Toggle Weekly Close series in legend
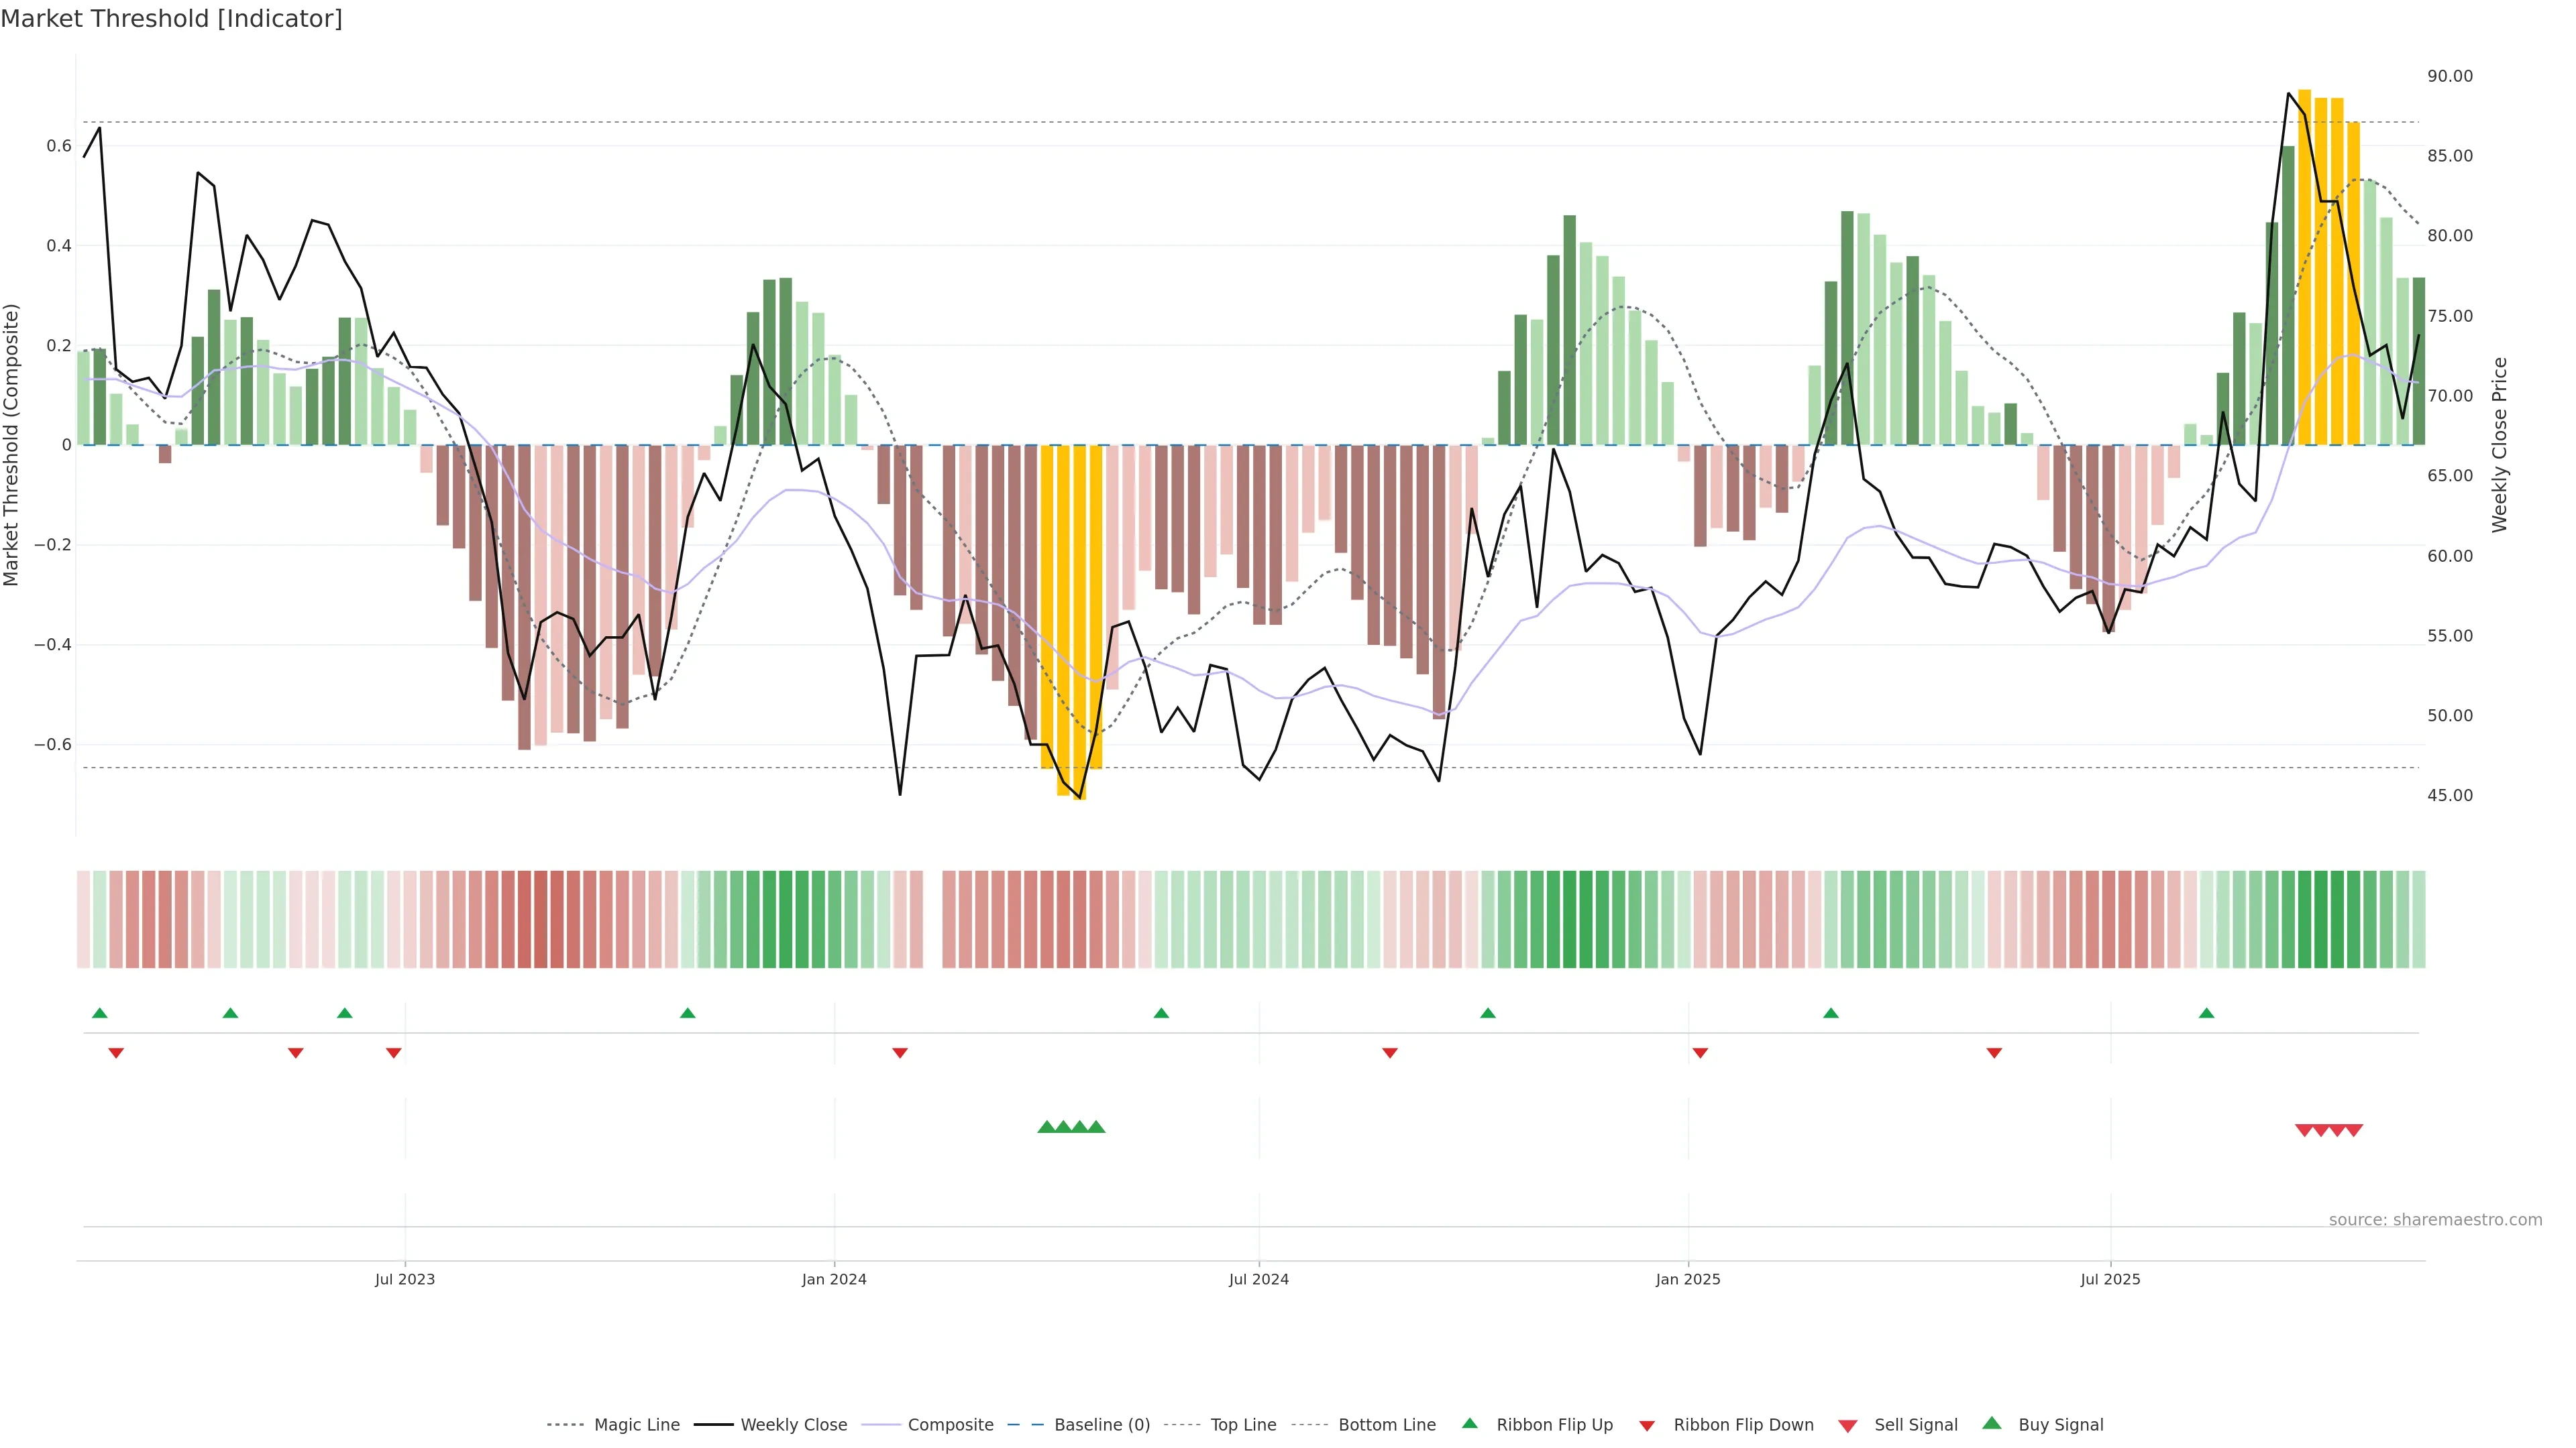This screenshot has height=1448, width=2576. point(793,1424)
